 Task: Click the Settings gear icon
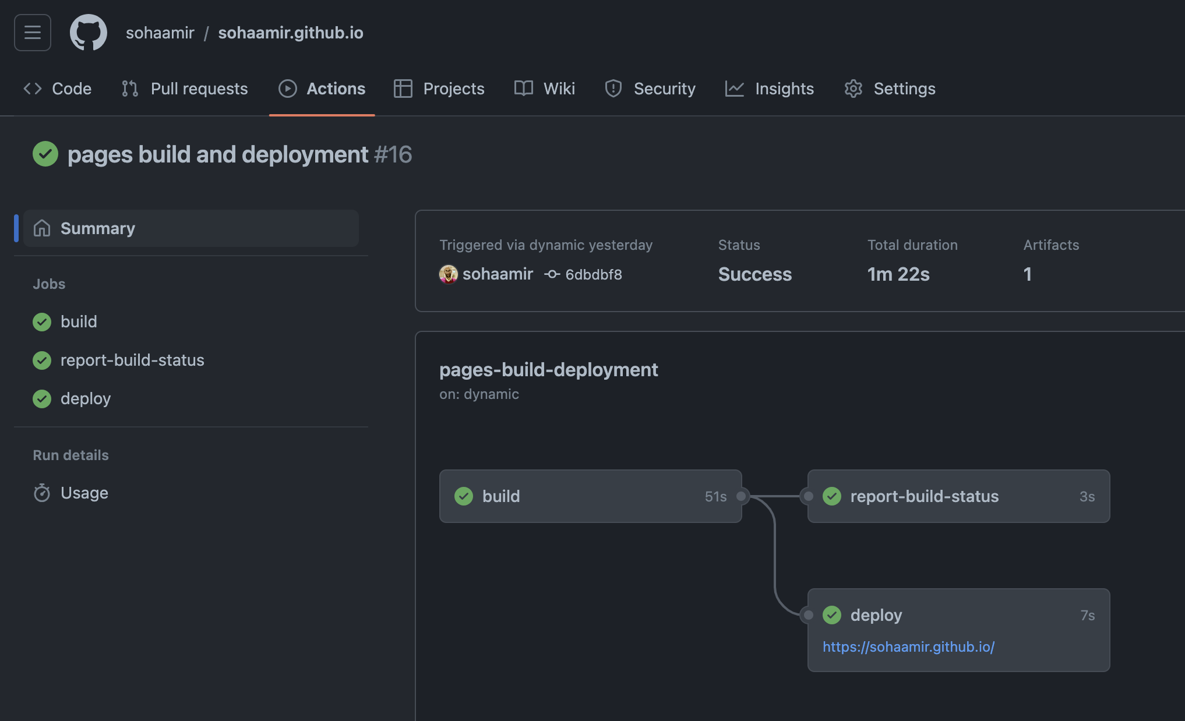854,89
